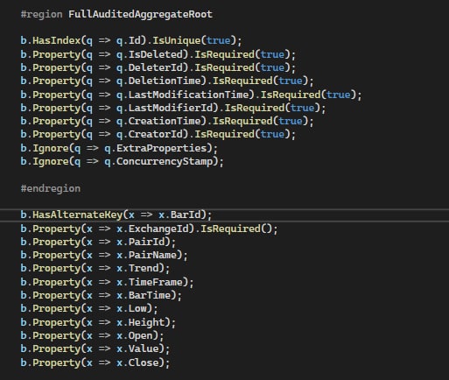Click the Ignore q.ExtraProperties line
449x380 pixels.
point(119,148)
